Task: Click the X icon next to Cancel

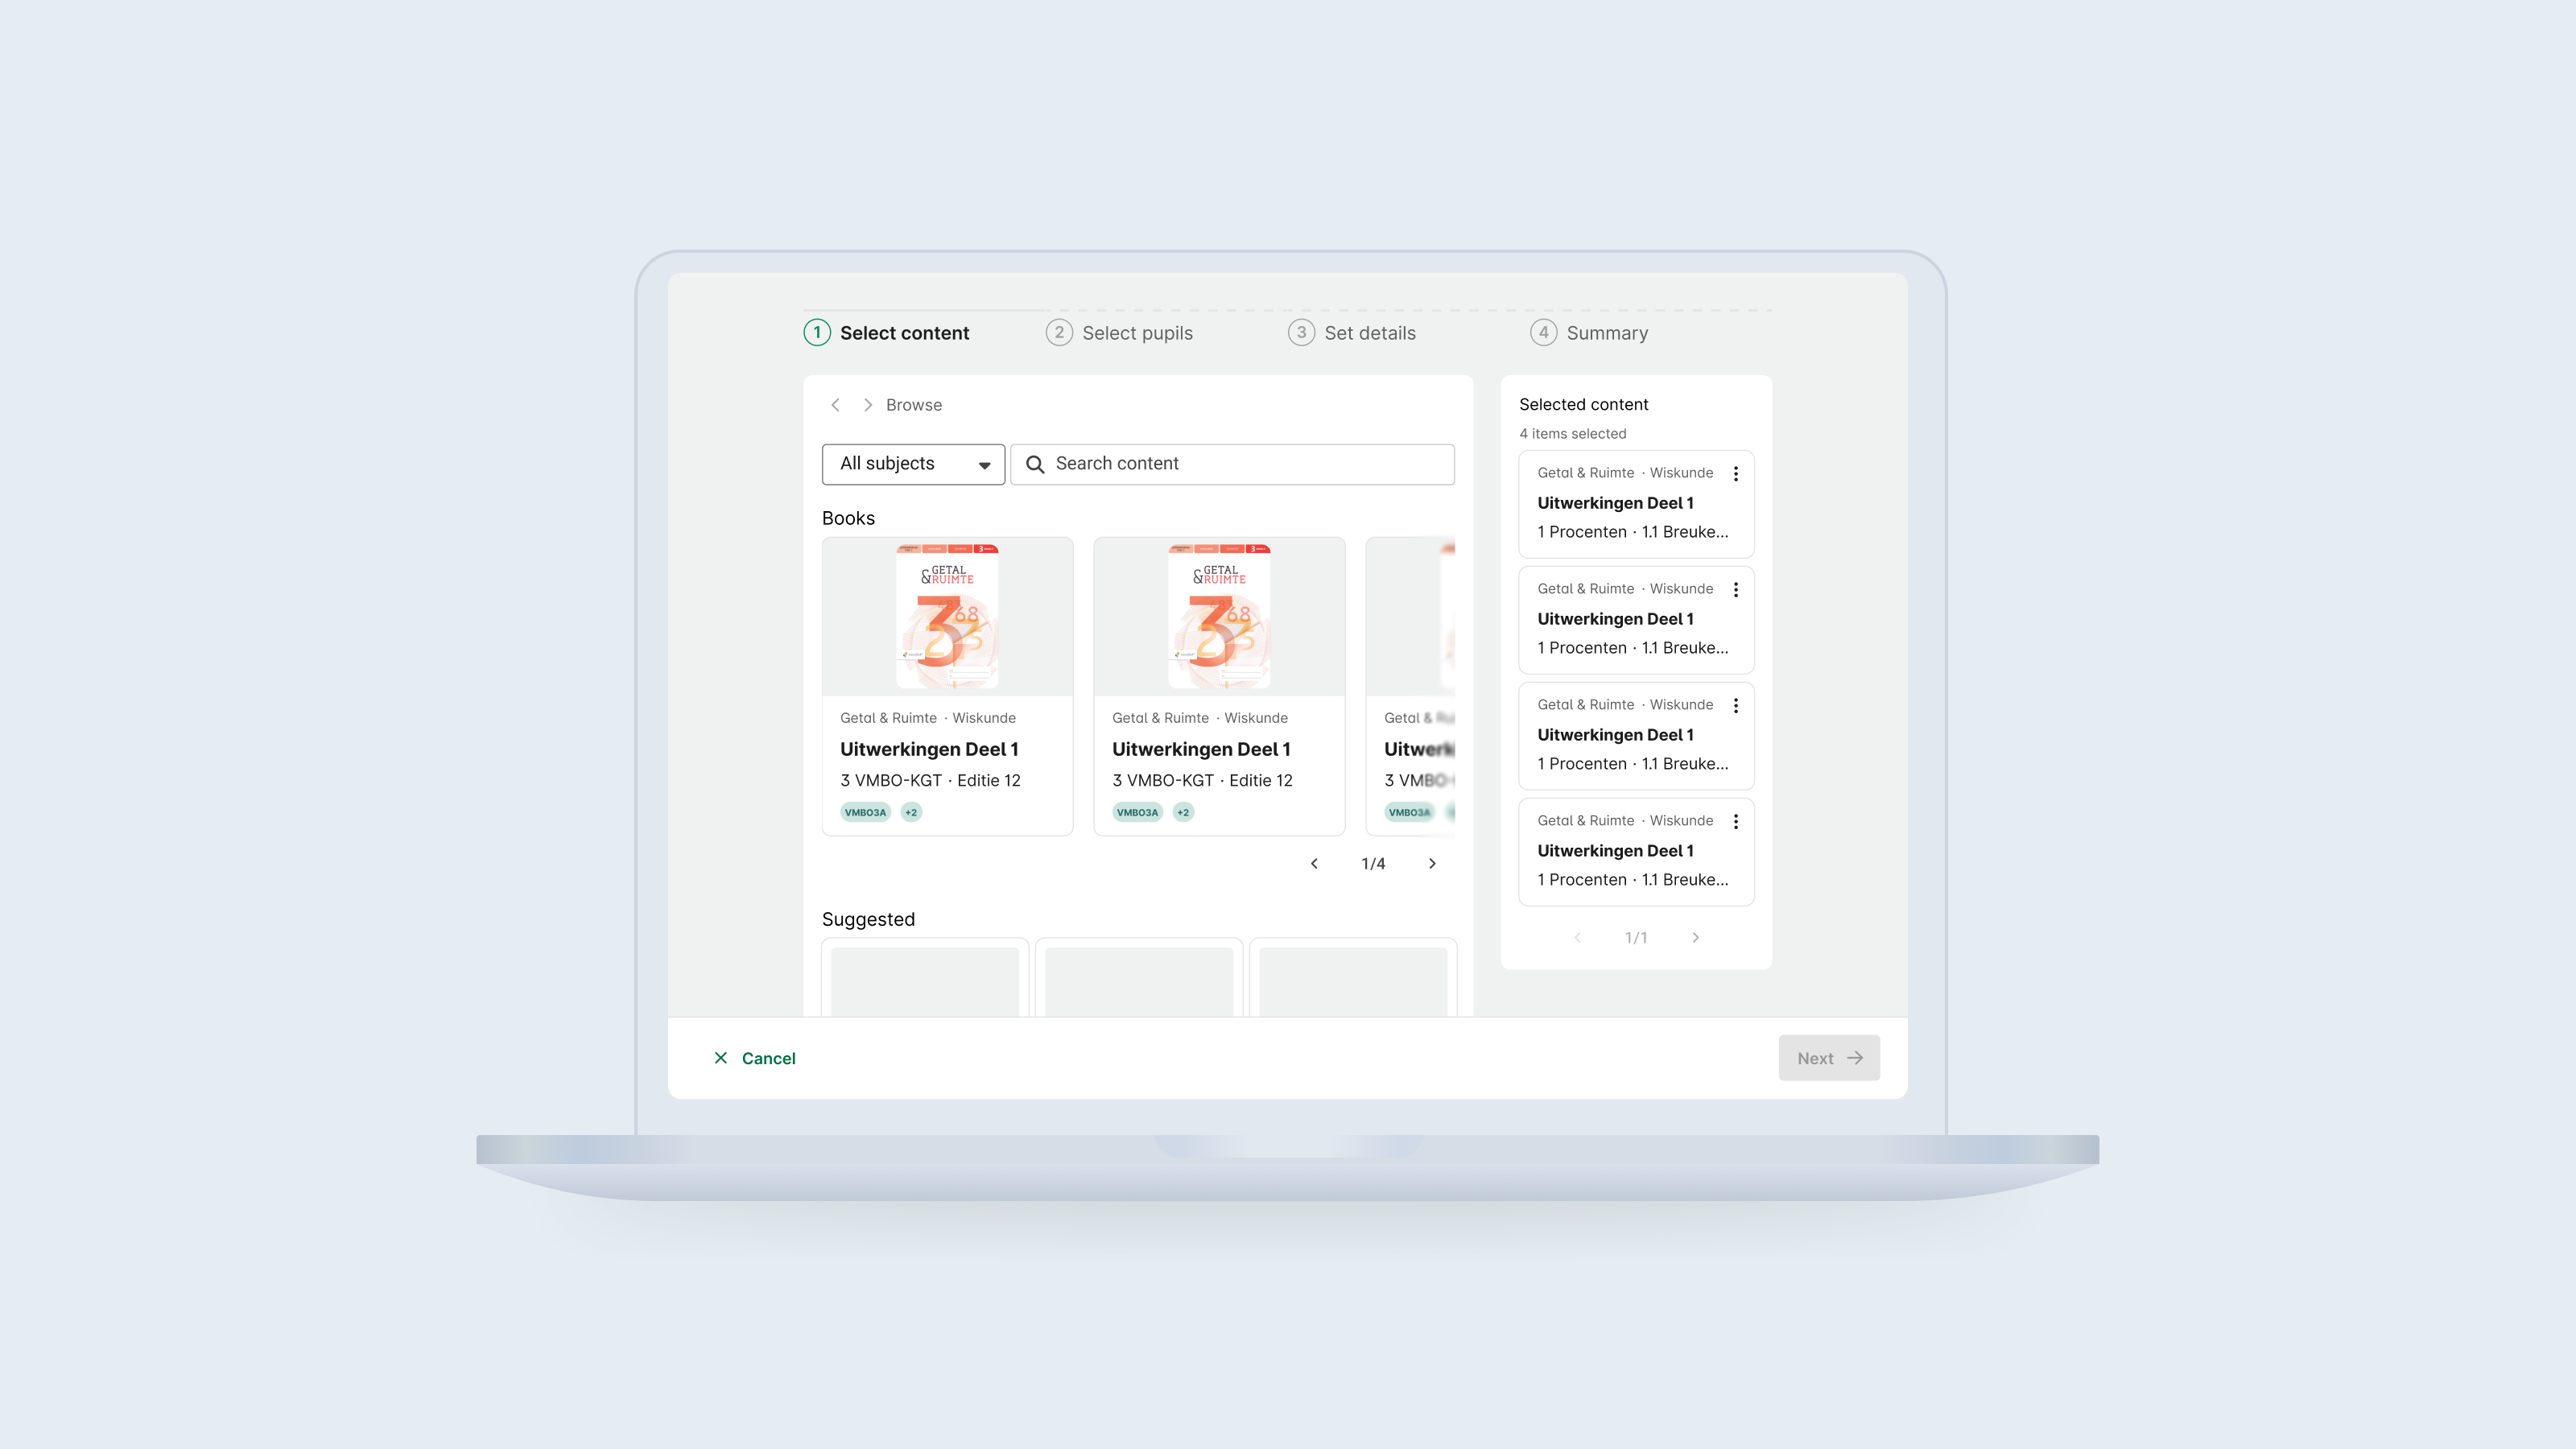Action: point(721,1057)
